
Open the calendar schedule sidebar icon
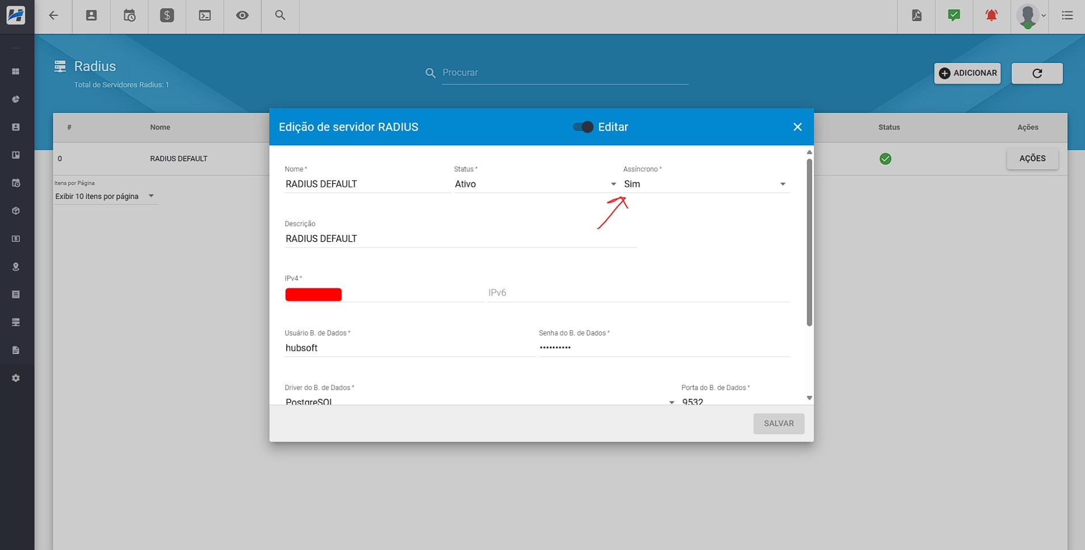click(x=16, y=183)
